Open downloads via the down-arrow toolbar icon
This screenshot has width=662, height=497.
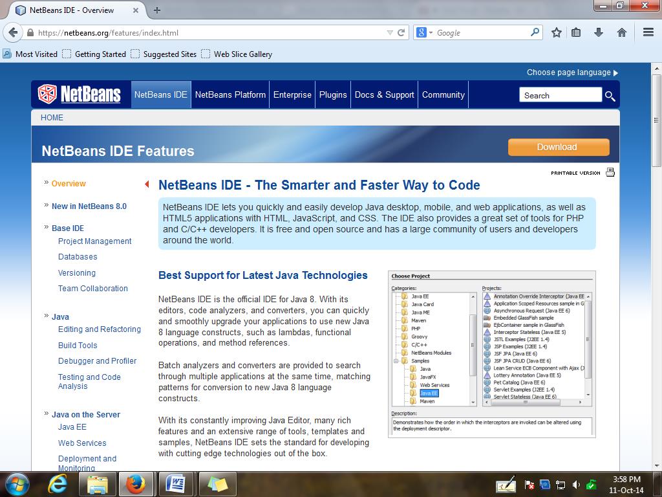pos(598,32)
